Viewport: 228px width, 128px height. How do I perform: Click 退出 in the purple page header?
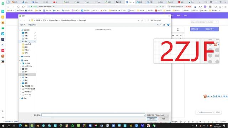pyautogui.click(x=186, y=15)
